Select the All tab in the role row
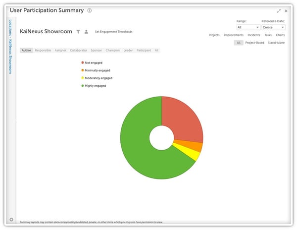 click(156, 50)
